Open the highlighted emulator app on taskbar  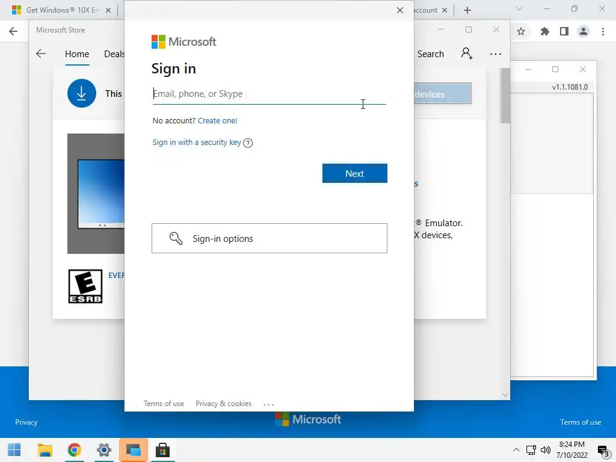(133, 450)
